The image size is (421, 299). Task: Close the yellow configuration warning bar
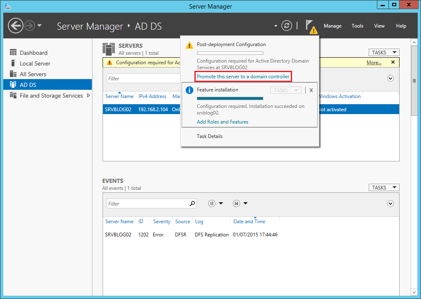393,62
